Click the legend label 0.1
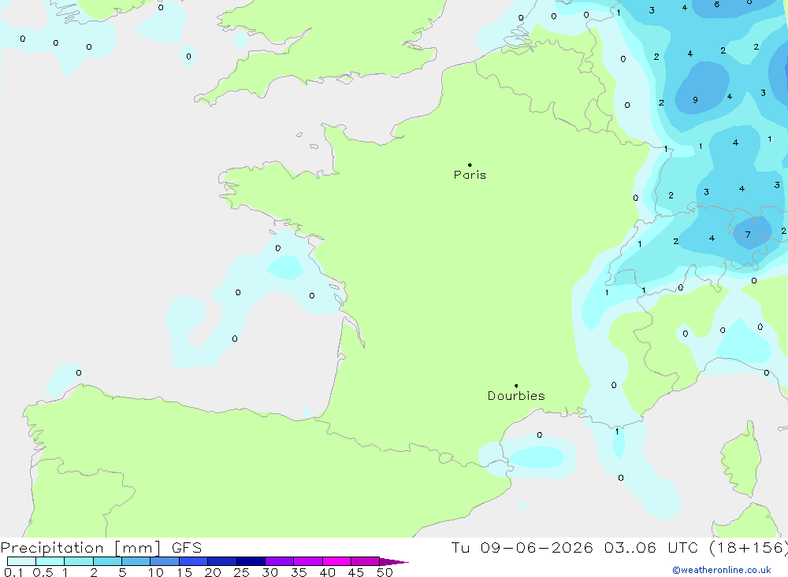 point(13,572)
